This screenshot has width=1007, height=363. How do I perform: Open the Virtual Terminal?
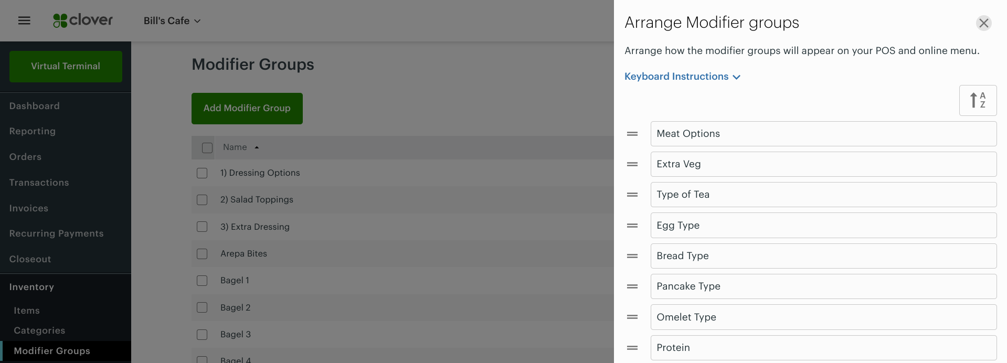click(65, 66)
